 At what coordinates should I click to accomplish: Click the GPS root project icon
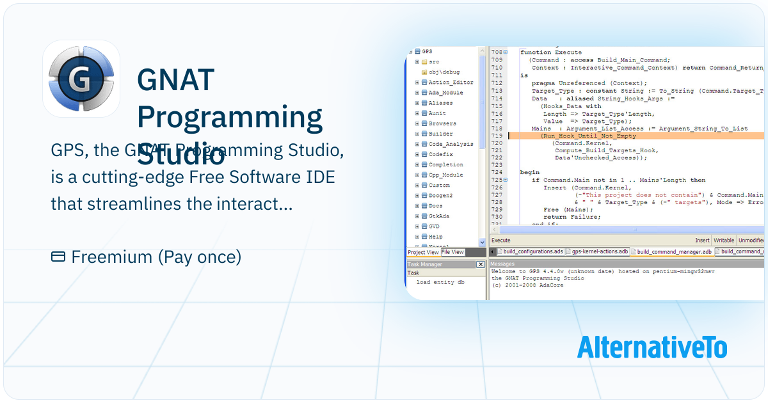[x=417, y=51]
